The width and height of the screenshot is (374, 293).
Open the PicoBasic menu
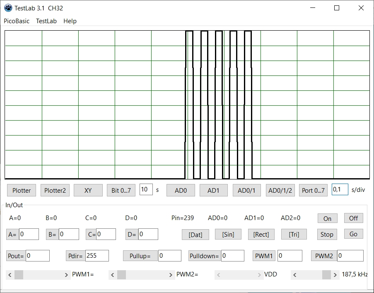point(17,21)
